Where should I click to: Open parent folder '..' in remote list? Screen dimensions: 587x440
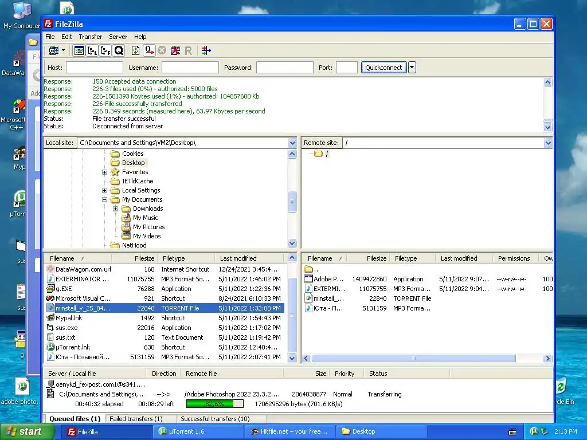pos(311,269)
